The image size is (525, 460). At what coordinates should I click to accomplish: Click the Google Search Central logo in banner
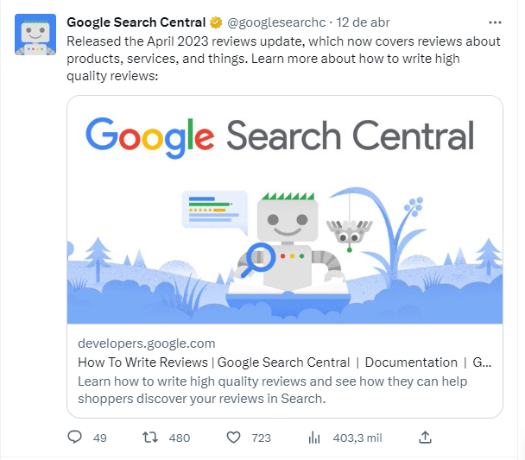coord(281,136)
